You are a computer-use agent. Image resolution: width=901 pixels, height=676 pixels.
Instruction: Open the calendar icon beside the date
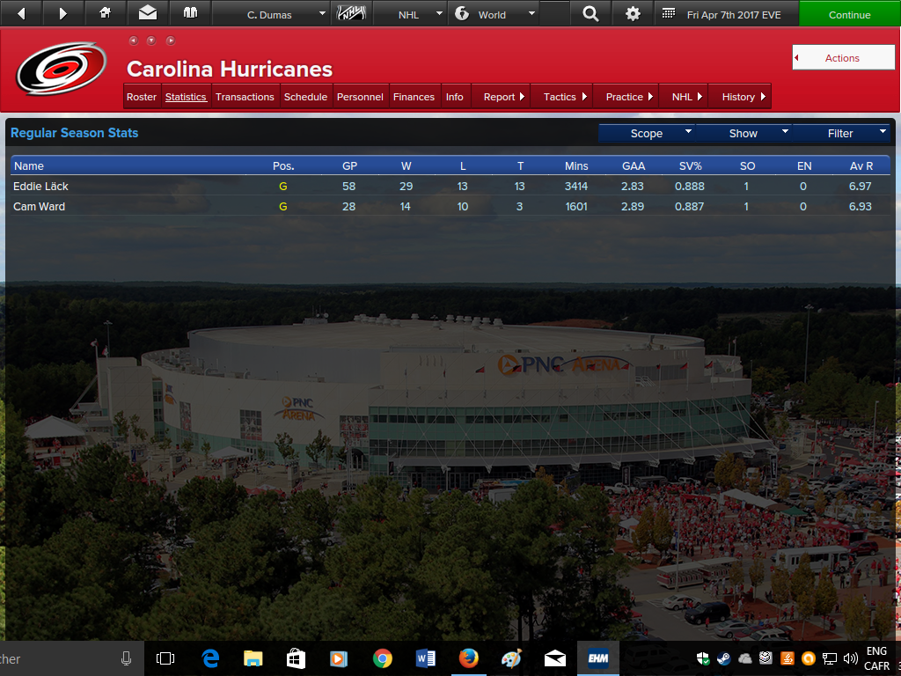click(669, 13)
